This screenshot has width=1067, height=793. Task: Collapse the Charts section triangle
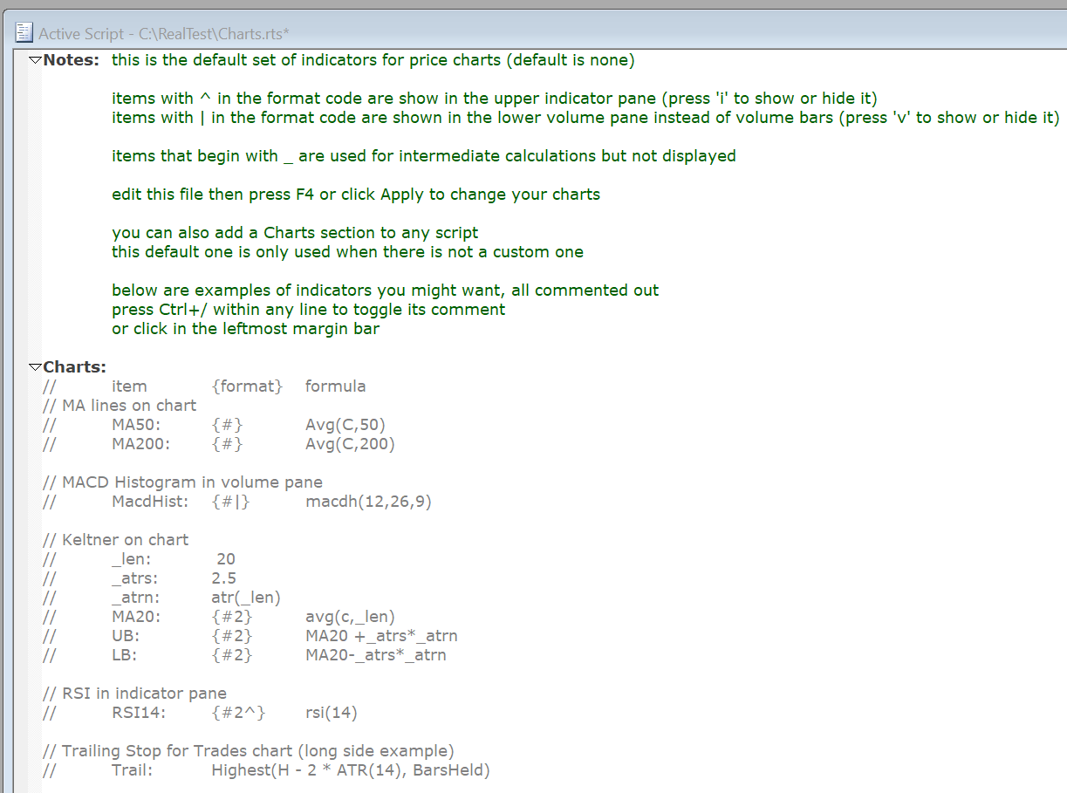35,367
